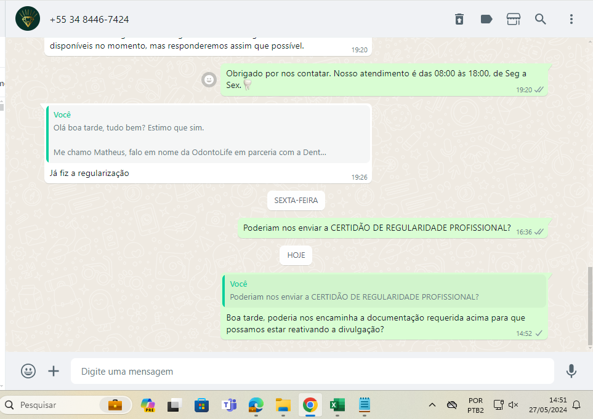Viewport: 593px width, 419px height.
Task: Open the three-dot chat menu
Action: tap(571, 19)
